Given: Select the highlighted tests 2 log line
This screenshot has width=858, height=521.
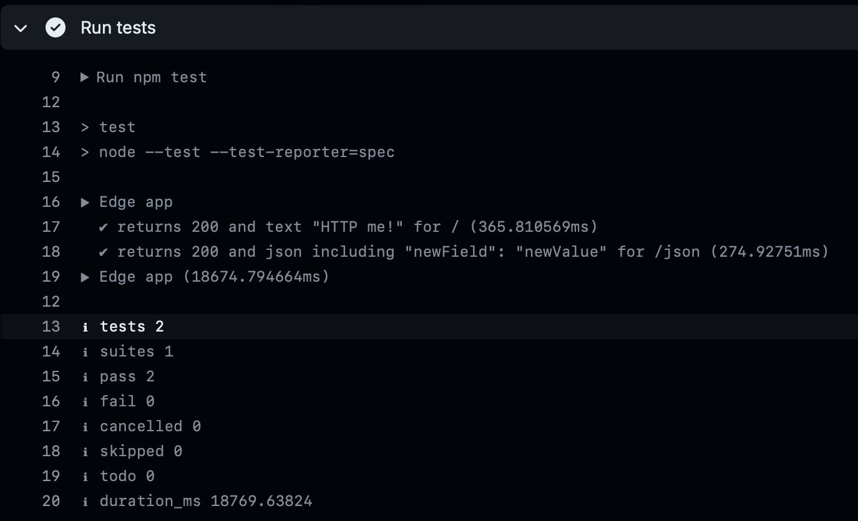Looking at the screenshot, I should point(429,327).
